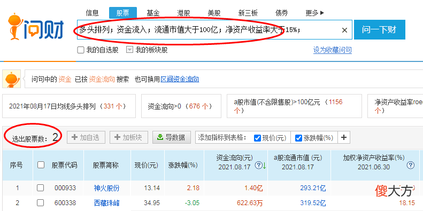Click the 问一下财 search button
Screen dimensions: 423x211
(380, 29)
